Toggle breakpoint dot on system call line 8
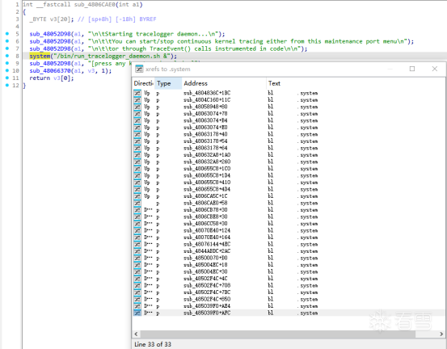 pyautogui.click(x=7, y=56)
